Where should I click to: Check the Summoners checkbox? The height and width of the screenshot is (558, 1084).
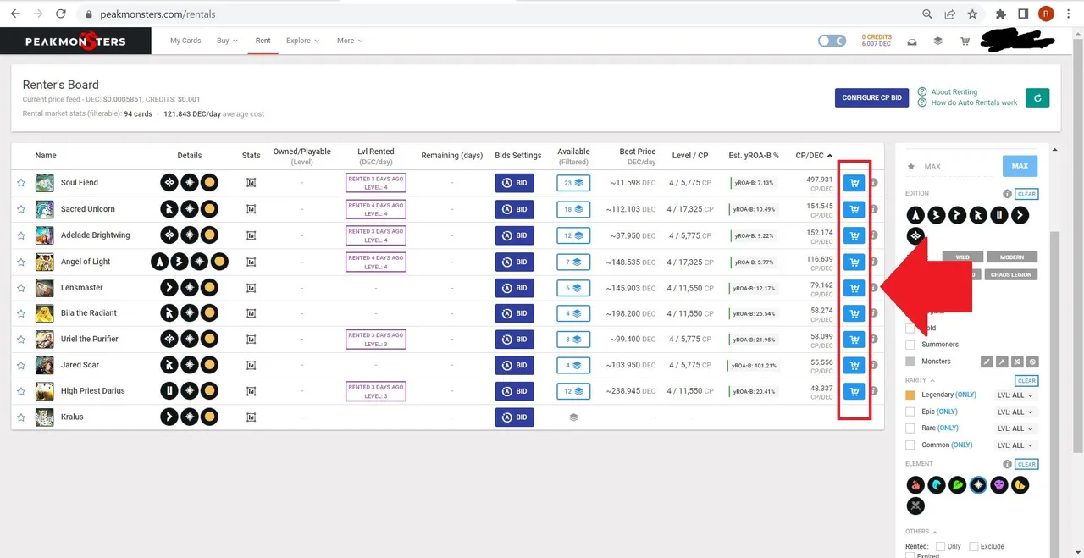[x=910, y=345]
